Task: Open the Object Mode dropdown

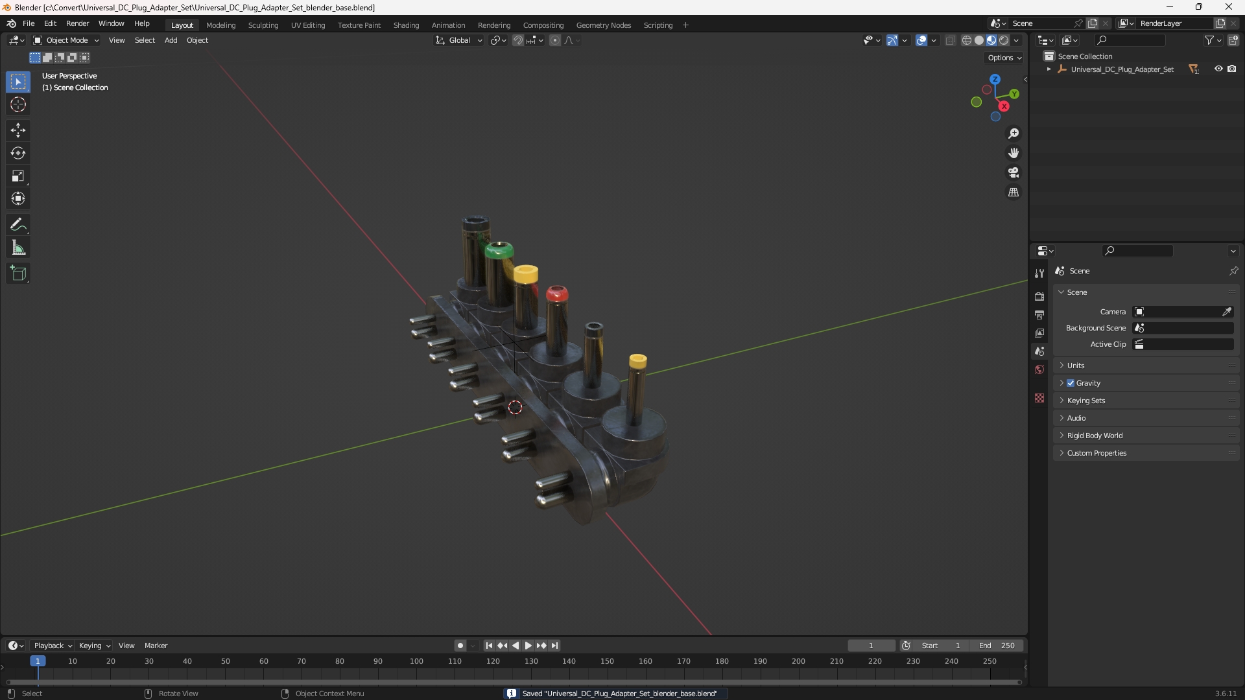Action: 66,40
